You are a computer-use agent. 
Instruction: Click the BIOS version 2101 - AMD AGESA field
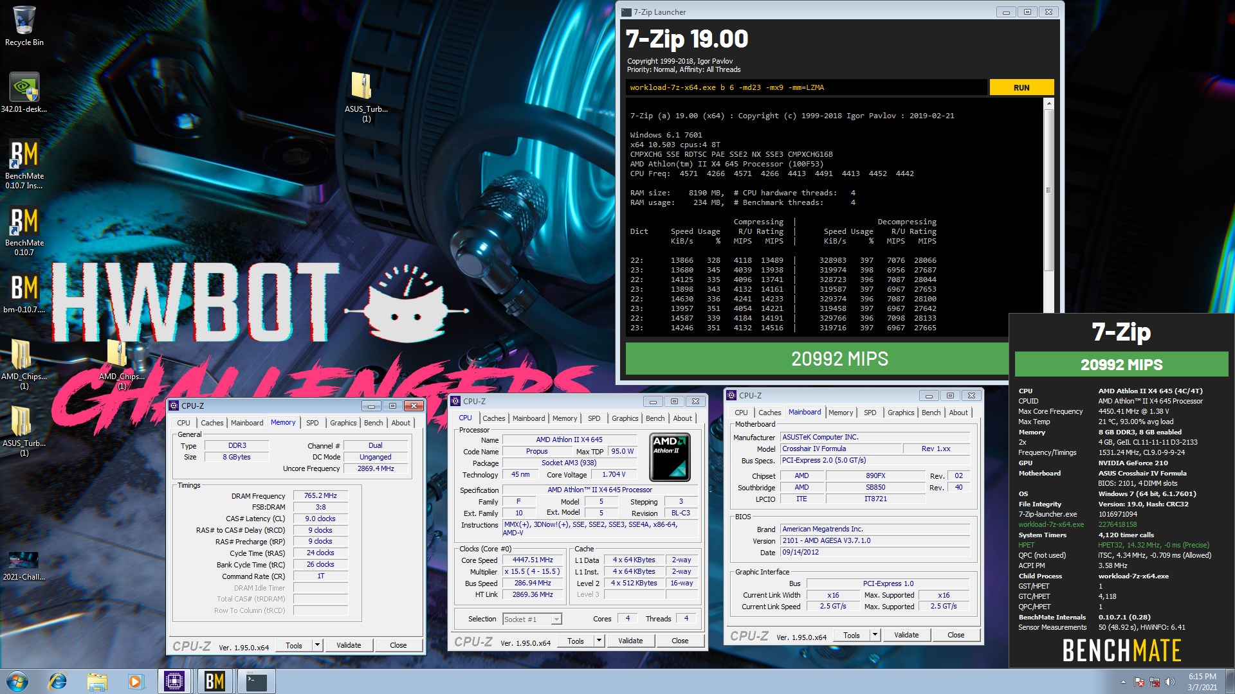click(x=875, y=540)
